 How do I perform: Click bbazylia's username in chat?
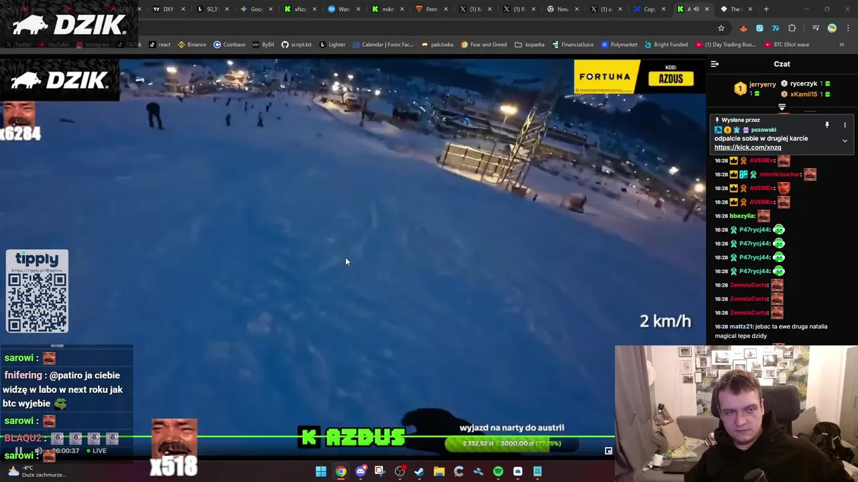coord(742,216)
